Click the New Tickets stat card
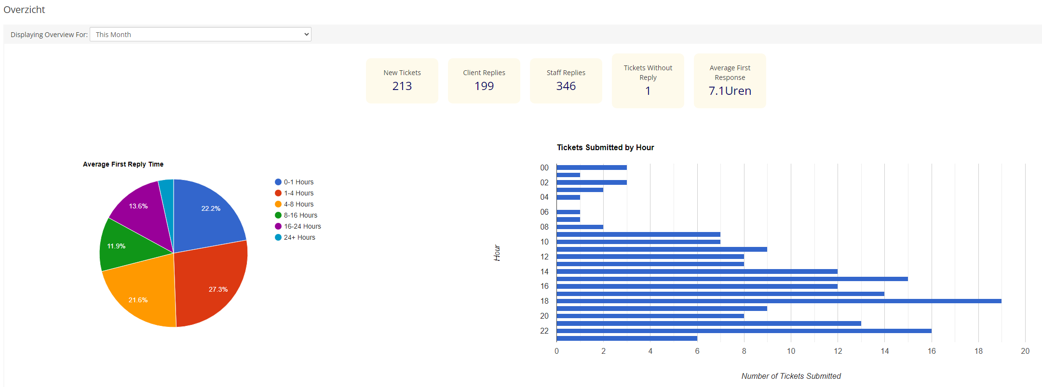Screen dimensions: 1042x387 (x=402, y=80)
